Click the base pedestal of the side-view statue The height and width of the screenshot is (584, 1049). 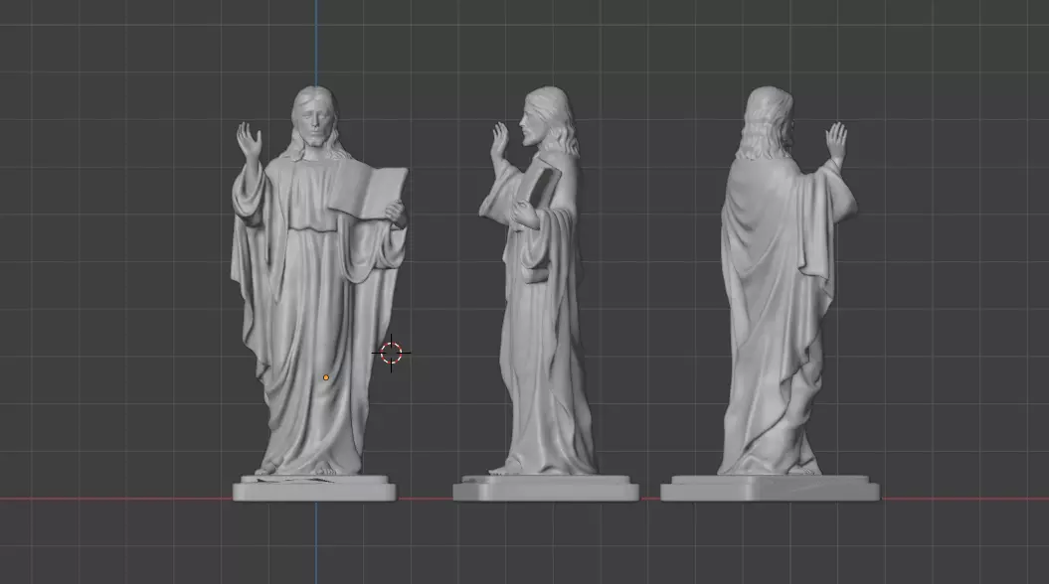pos(546,489)
